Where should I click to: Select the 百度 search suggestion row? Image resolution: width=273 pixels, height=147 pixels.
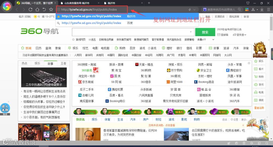click(x=127, y=23)
